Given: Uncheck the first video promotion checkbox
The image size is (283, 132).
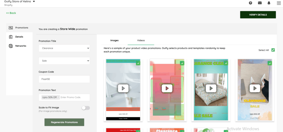Looking at the screenshot, I should (138, 63).
